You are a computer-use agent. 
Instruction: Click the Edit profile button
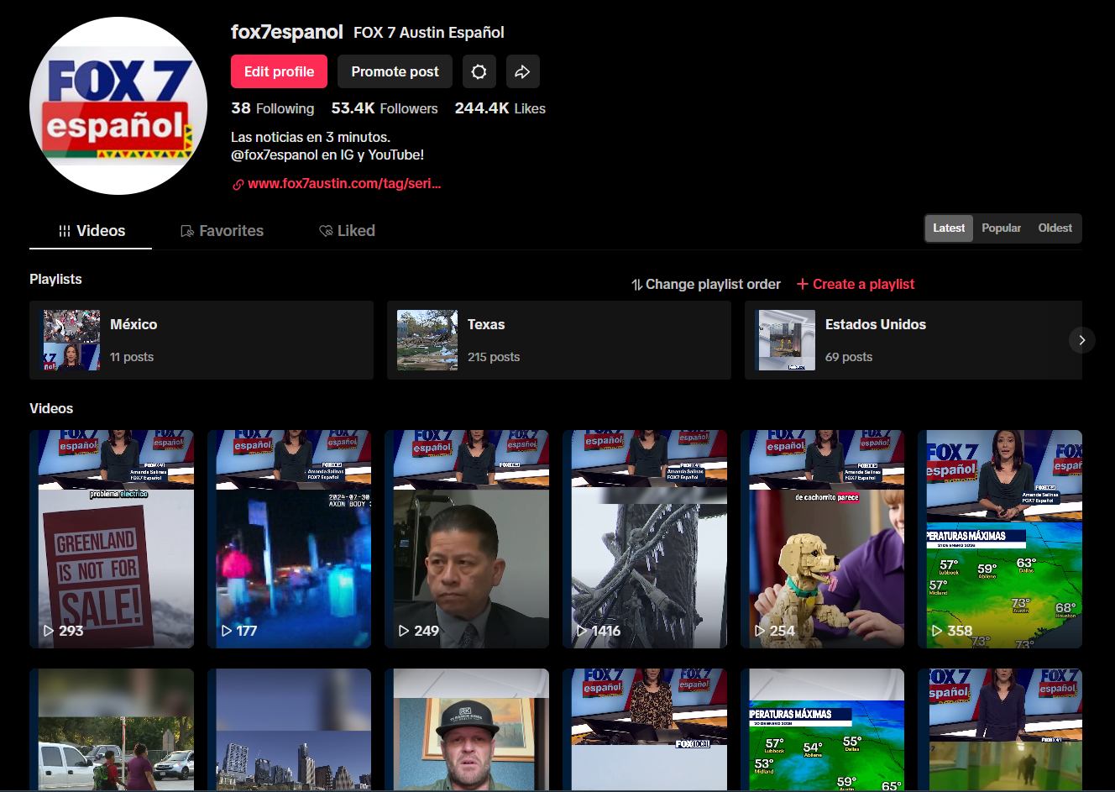click(x=279, y=72)
